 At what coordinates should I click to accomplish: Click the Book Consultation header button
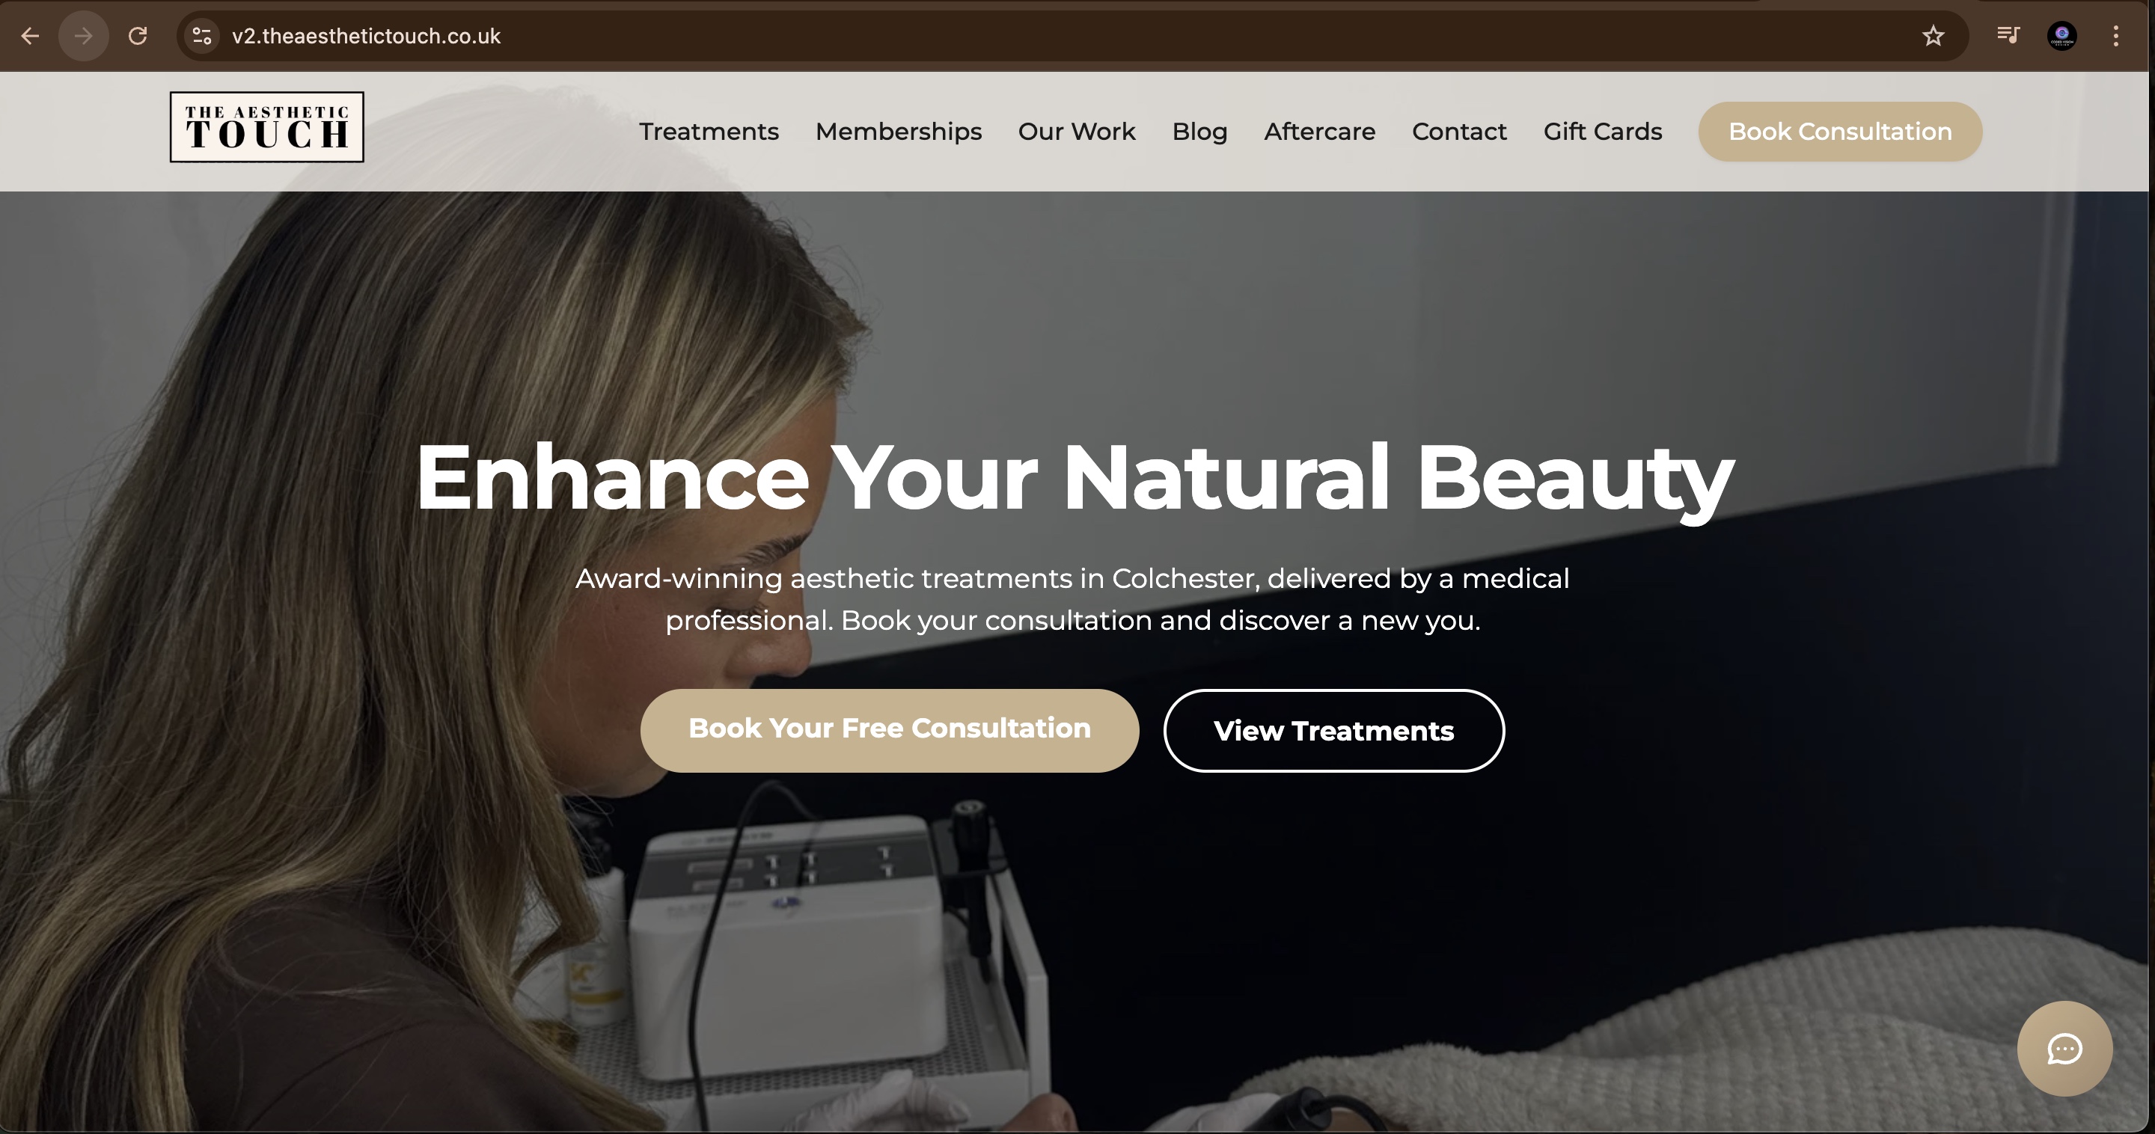(1841, 132)
